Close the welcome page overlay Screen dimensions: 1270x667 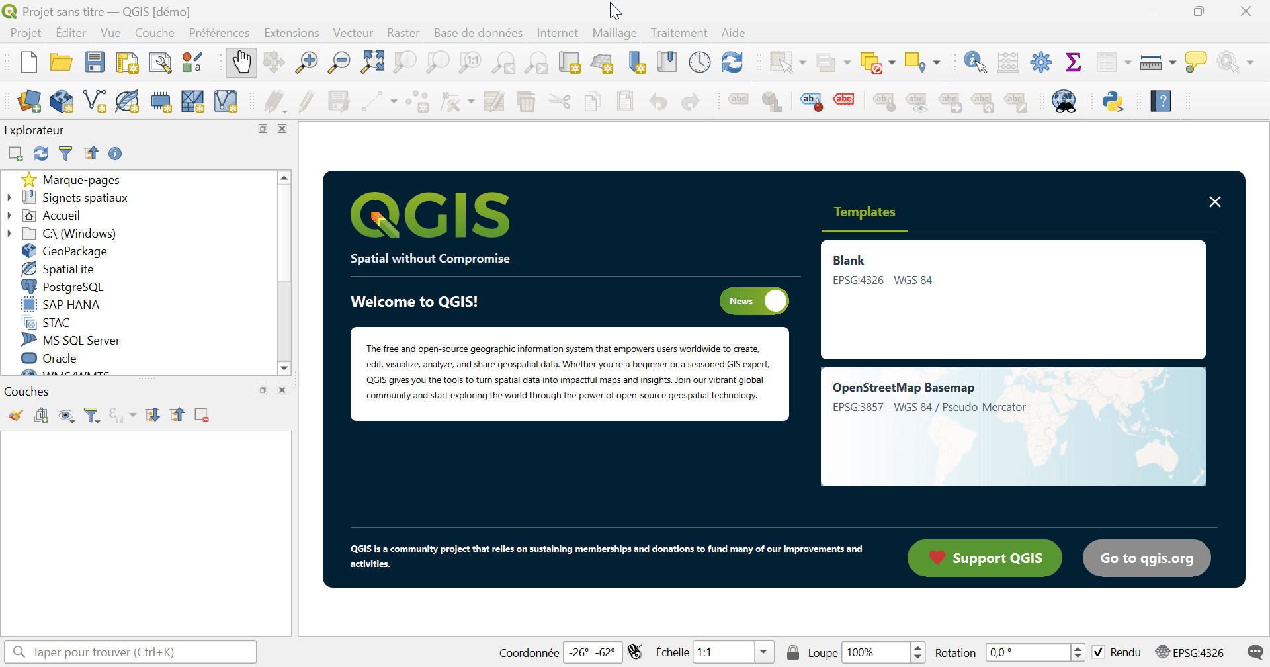pos(1215,202)
